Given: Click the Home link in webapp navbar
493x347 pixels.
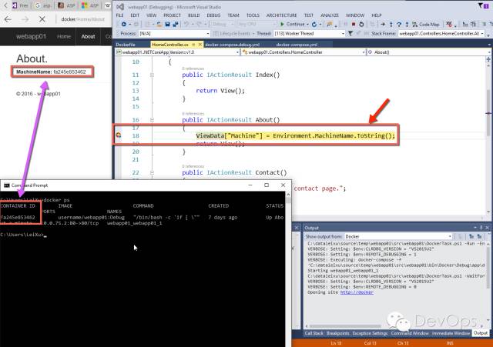Looking at the screenshot, I should 64,36.
